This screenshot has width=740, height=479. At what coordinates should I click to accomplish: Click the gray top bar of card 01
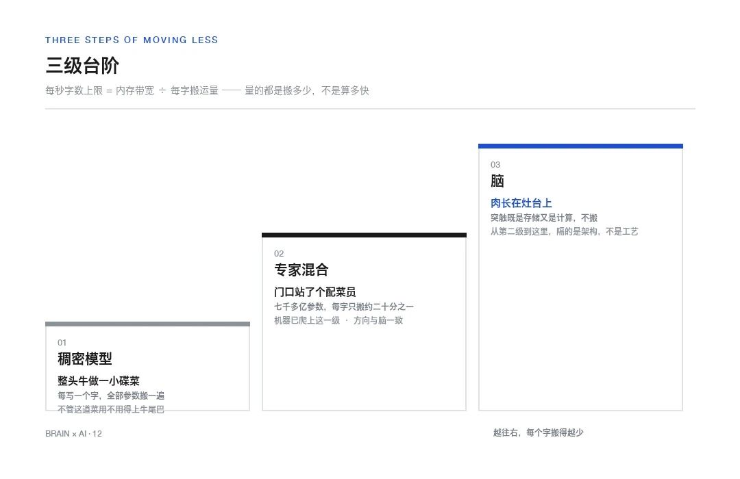(x=148, y=324)
